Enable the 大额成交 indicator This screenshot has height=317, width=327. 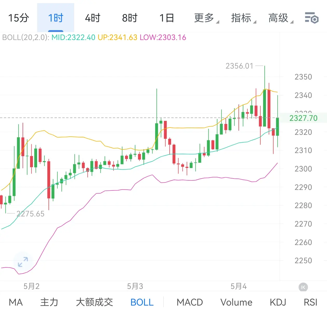tap(94, 302)
